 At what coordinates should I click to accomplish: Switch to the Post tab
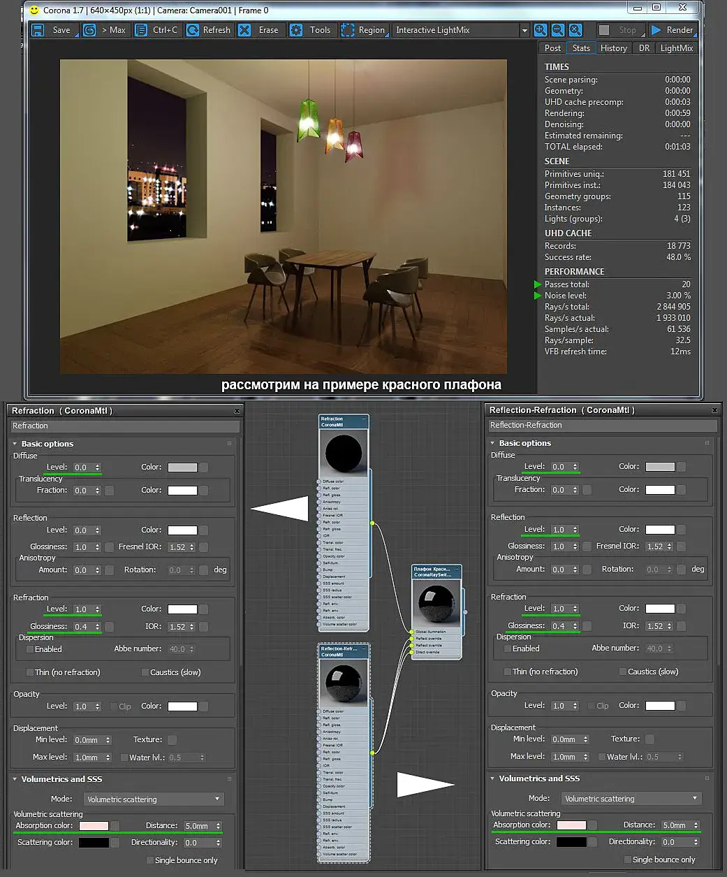552,48
